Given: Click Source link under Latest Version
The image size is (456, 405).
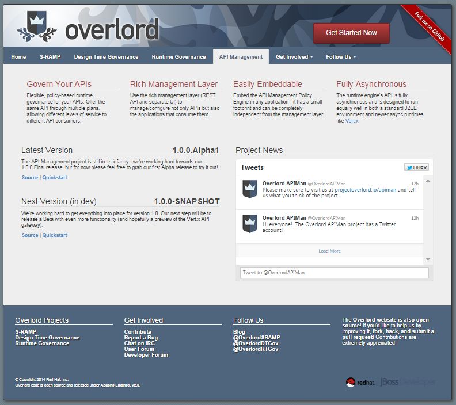Looking at the screenshot, I should pos(30,178).
